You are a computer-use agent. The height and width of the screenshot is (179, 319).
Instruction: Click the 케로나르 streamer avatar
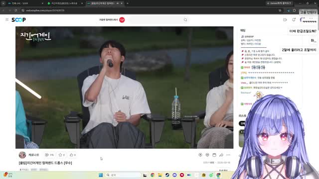point(22,155)
